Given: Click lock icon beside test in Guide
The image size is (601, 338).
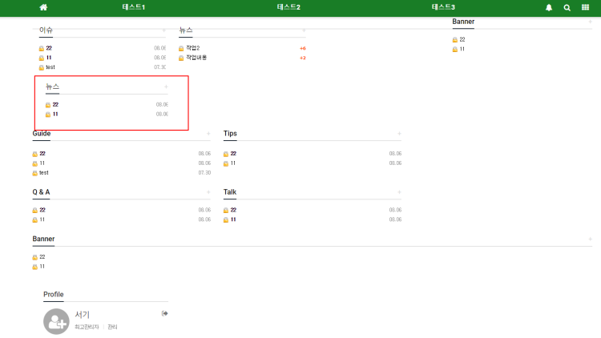Looking at the screenshot, I should click(35, 173).
